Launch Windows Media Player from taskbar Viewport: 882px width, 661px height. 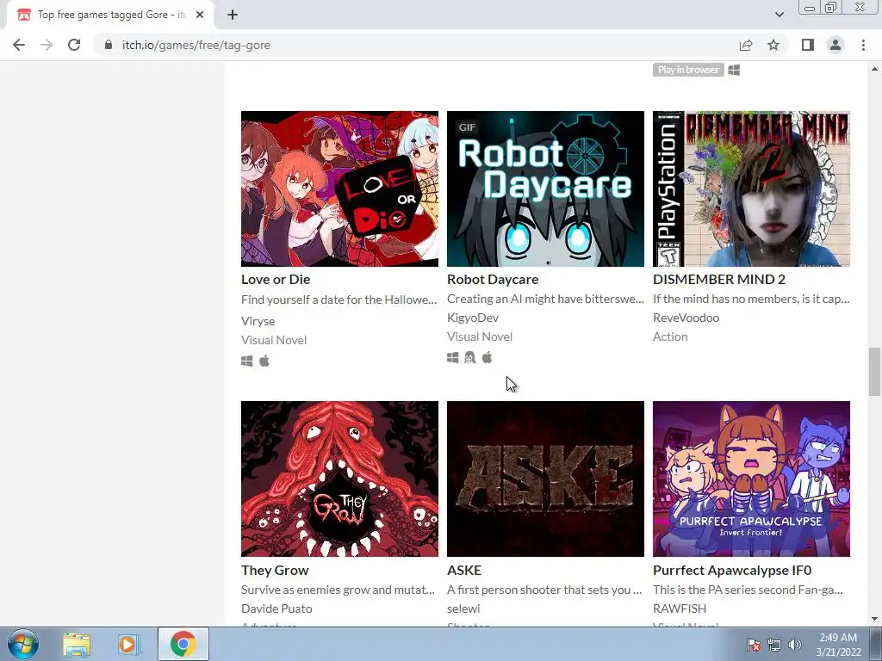coord(128,644)
